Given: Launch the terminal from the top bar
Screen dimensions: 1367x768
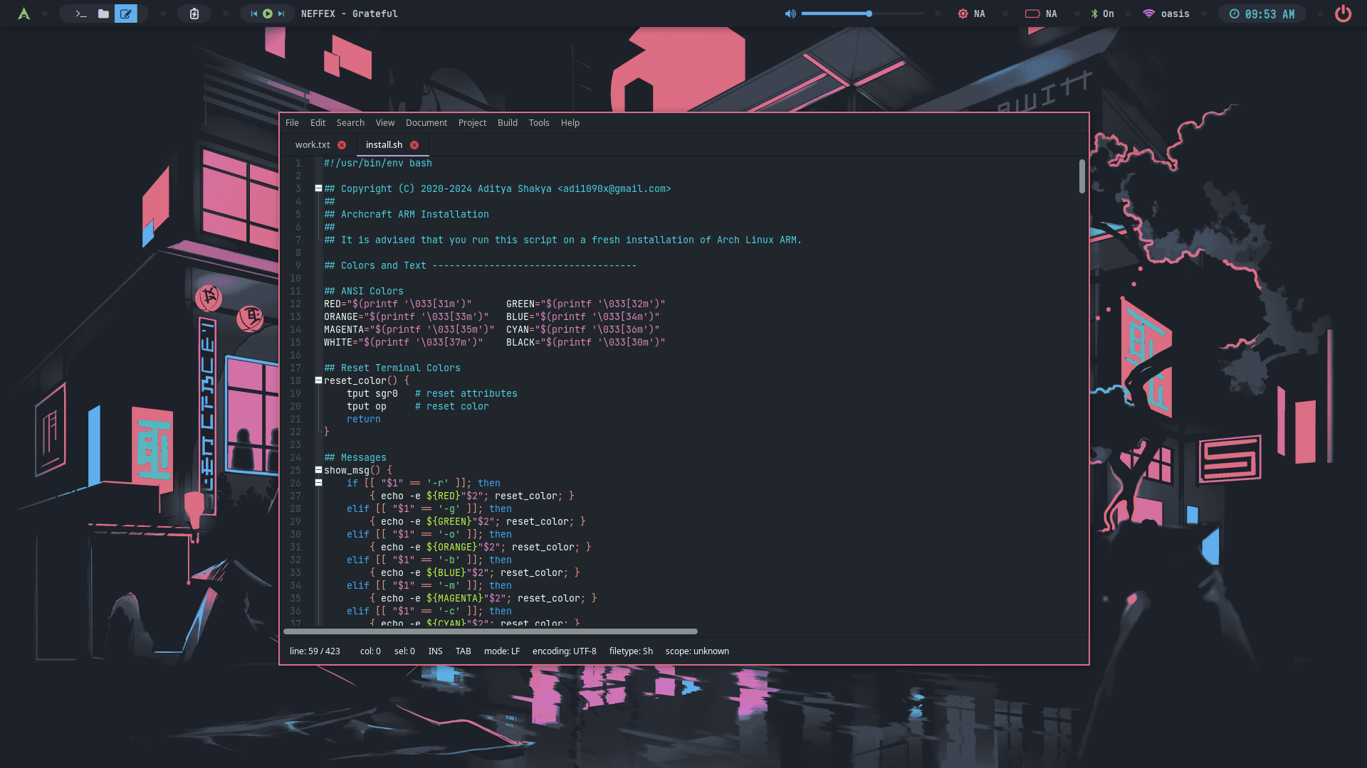Looking at the screenshot, I should pos(81,14).
